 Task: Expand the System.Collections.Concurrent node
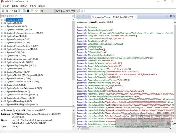coord(1,33)
